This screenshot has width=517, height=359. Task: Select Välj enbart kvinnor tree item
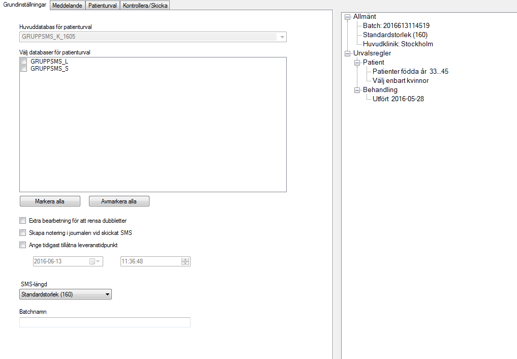[x=400, y=81]
